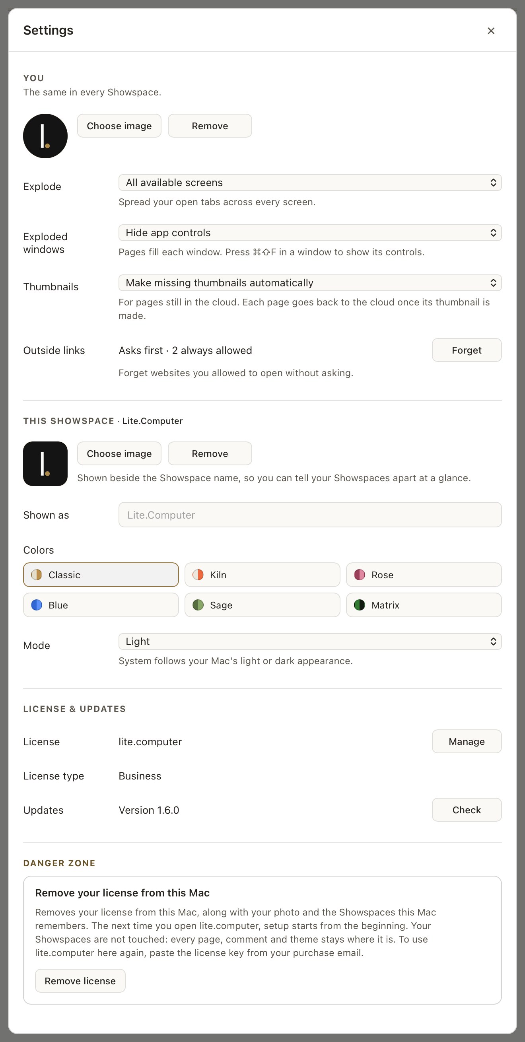Focus the Shown as name field
The height and width of the screenshot is (1042, 525).
[310, 515]
